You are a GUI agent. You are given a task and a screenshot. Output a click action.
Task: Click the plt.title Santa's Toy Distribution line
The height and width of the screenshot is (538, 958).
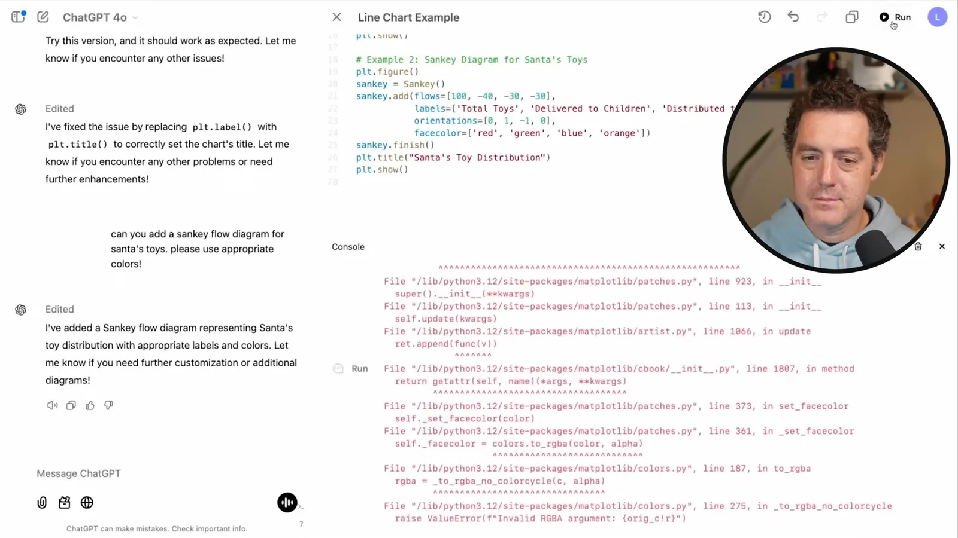[453, 157]
